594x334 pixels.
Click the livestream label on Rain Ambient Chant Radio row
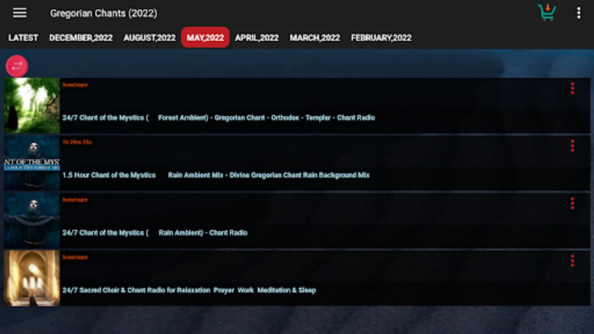tap(75, 200)
